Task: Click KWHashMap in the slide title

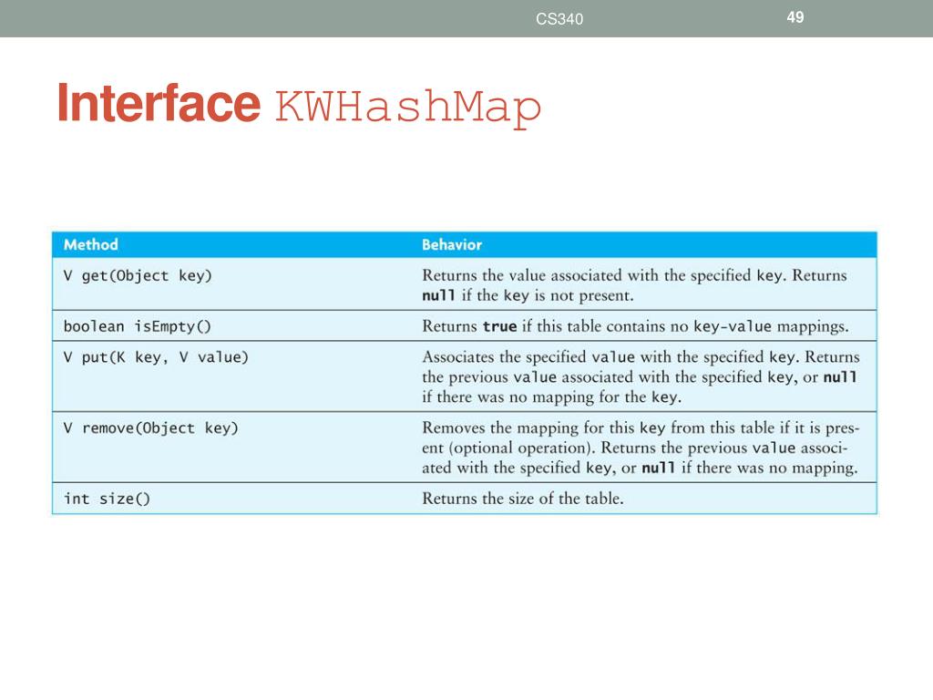Action: (408, 108)
